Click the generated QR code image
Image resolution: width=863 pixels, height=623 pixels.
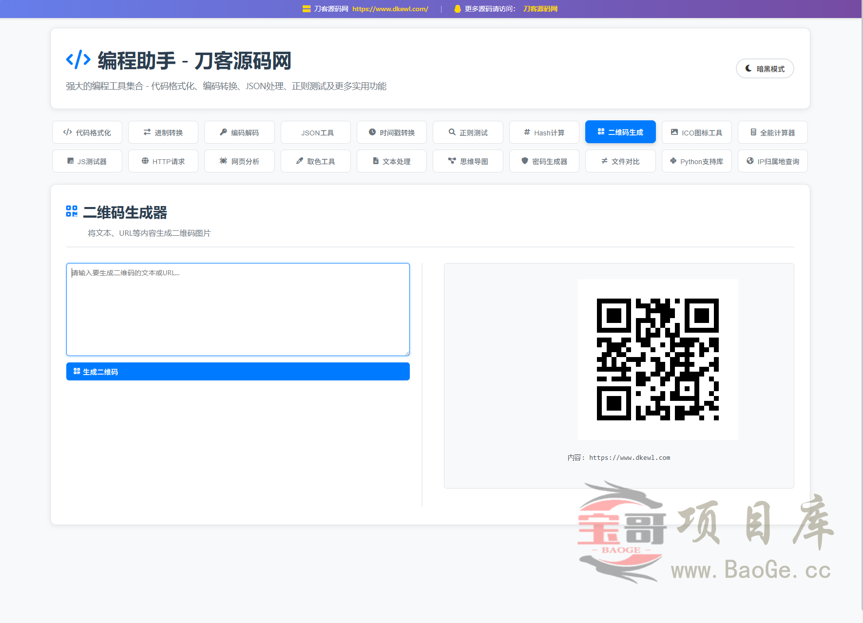[x=658, y=359]
